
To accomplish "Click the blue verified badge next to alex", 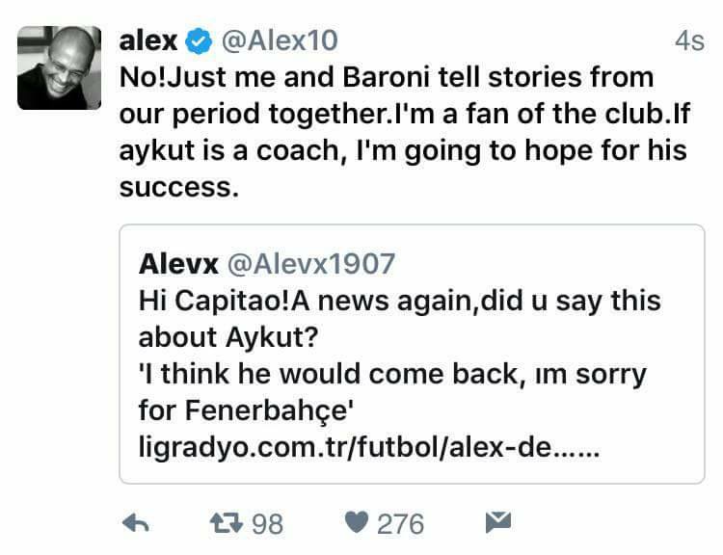I will click(x=198, y=41).
